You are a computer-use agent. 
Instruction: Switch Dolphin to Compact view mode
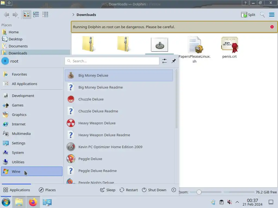coord(36,15)
